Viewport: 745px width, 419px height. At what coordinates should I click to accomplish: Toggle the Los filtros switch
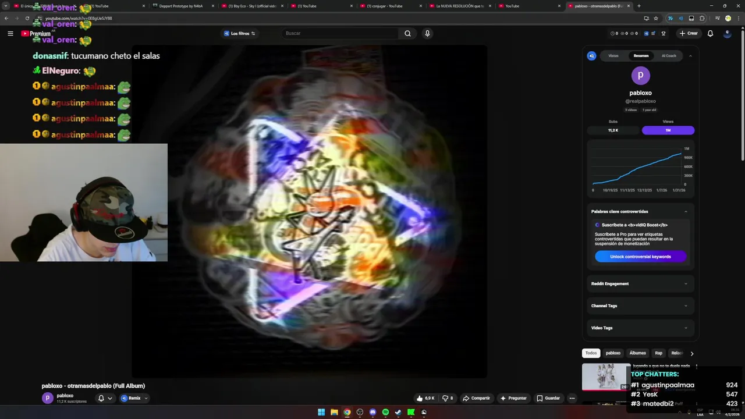pyautogui.click(x=239, y=33)
